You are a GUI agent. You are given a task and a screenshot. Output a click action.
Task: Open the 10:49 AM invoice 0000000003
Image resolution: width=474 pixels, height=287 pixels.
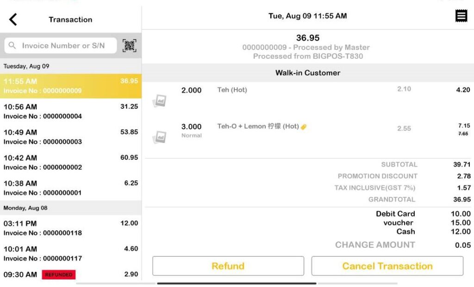70,137
